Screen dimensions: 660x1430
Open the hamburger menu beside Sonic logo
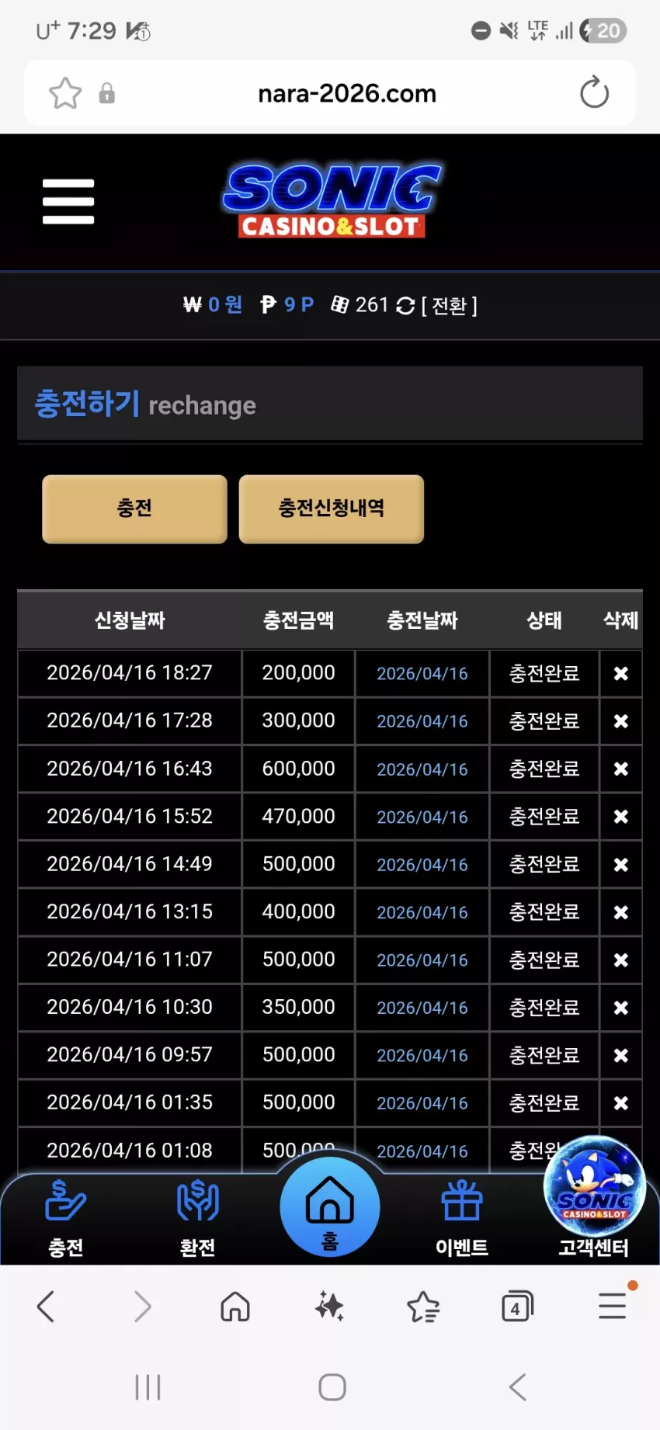(x=68, y=201)
